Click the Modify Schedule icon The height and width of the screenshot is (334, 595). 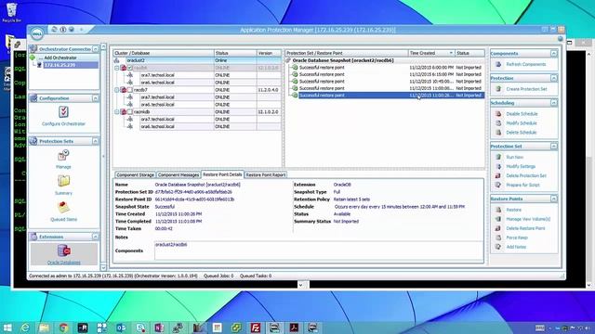click(x=498, y=123)
